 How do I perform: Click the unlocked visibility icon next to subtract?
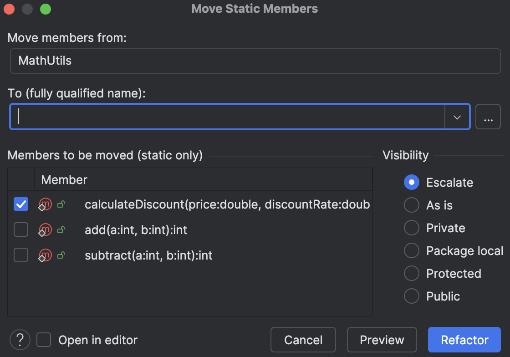(61, 255)
